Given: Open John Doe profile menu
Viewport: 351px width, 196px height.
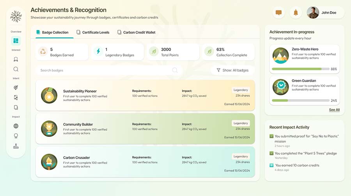Looking at the screenshot, I should click(x=325, y=12).
